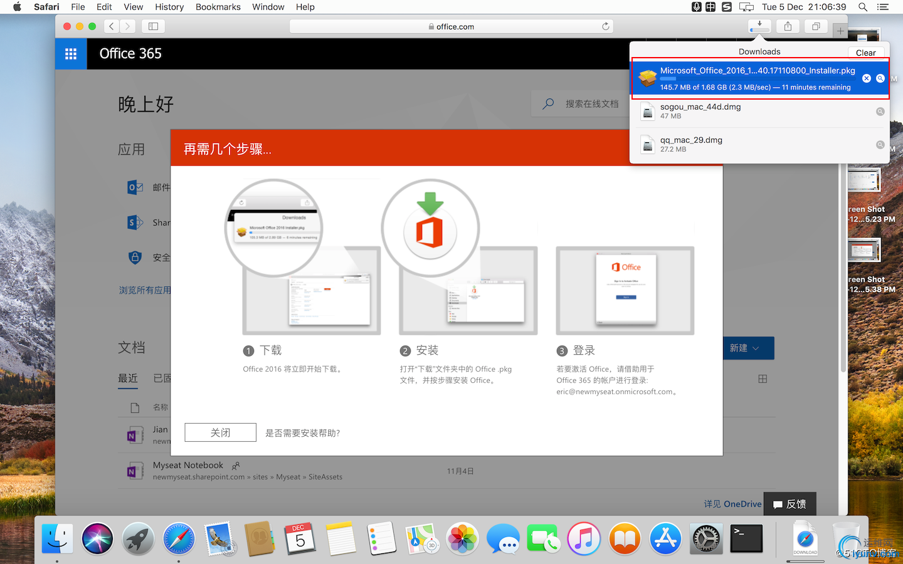Open the 反馈 feedback button

pyautogui.click(x=790, y=504)
